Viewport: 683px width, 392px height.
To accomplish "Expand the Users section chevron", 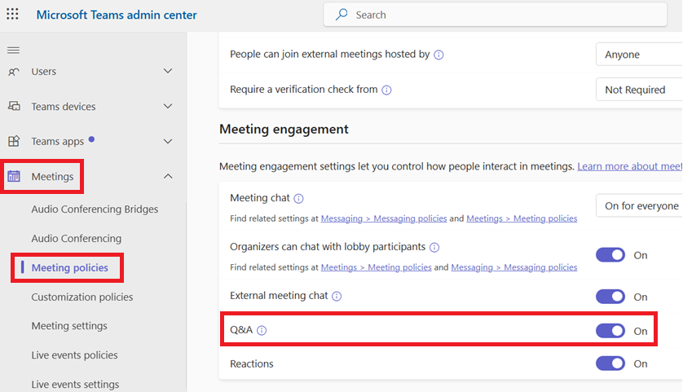I will 168,71.
